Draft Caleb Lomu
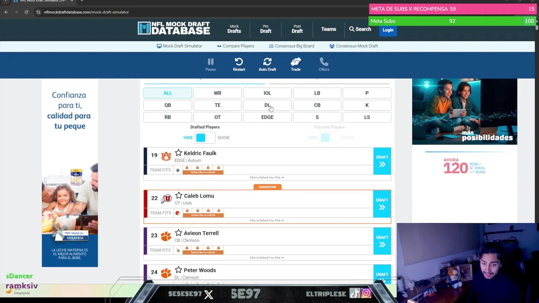 pos(382,204)
